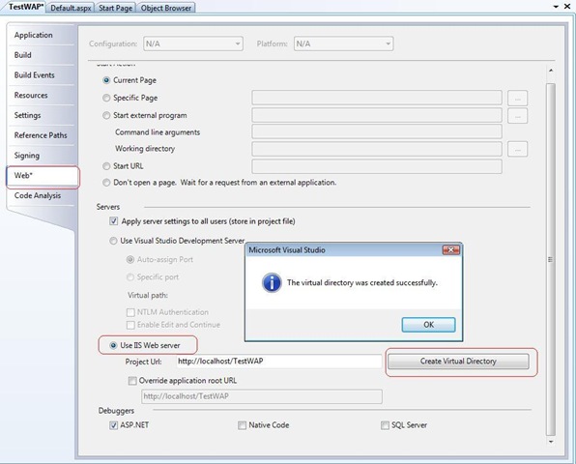Open the Code Analysis tab
The height and width of the screenshot is (464, 576).
click(x=42, y=195)
